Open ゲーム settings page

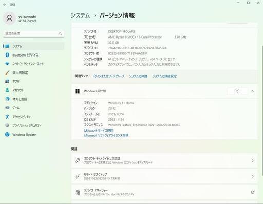pos(34,108)
